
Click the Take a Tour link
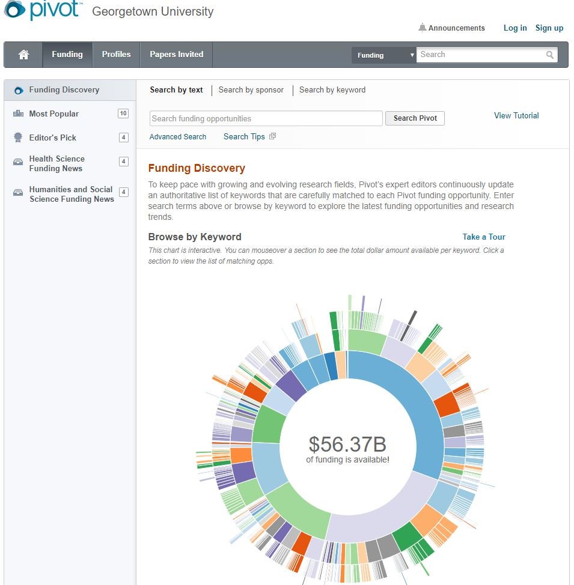(484, 237)
